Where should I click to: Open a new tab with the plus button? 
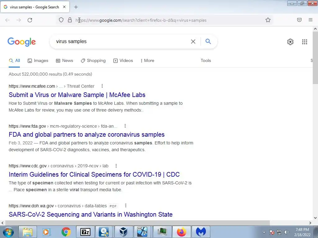click(76, 7)
